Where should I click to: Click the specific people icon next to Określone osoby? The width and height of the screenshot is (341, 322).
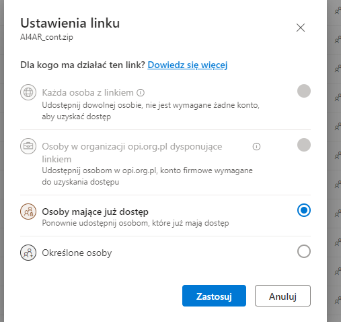tap(28, 253)
